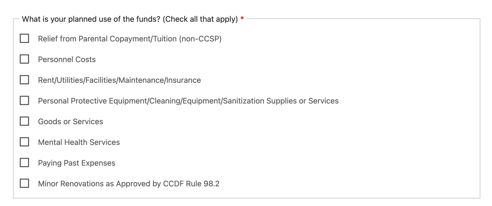This screenshot has width=492, height=206.
Task: Click the 'Relief from Parental Copayment/Tuition (non-CCSP)' label text
Action: 130,39
